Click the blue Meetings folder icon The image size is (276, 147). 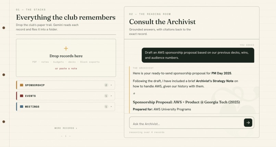22,106
